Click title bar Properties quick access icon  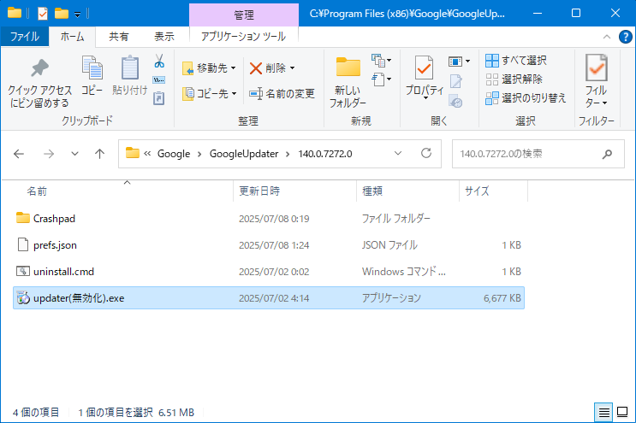(43, 14)
